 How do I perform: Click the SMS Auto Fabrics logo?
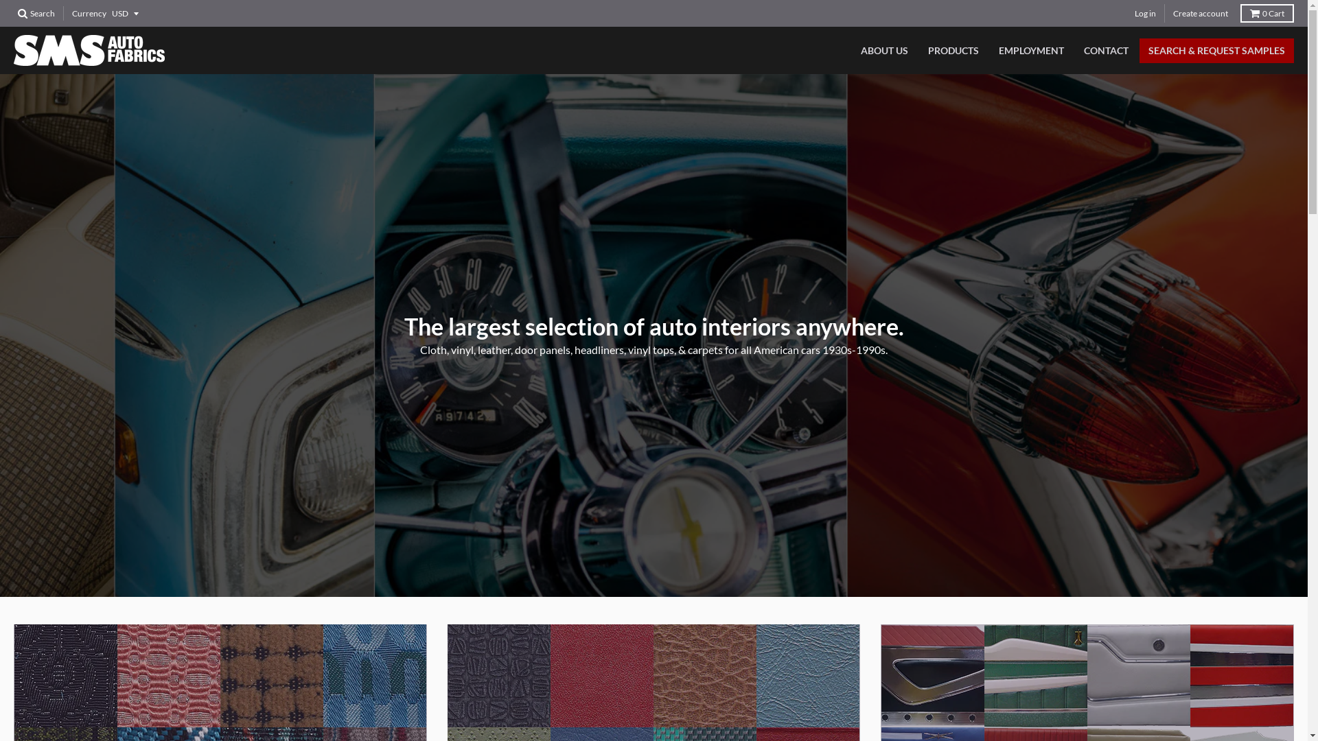tap(89, 51)
